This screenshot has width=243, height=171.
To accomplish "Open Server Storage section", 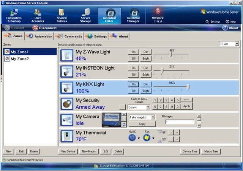I will (85, 16).
